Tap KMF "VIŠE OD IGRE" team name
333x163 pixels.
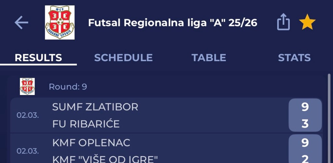point(105,159)
